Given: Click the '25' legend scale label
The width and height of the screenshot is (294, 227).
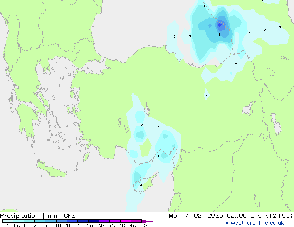Looking at the screenshot, I should (x=90, y=225).
